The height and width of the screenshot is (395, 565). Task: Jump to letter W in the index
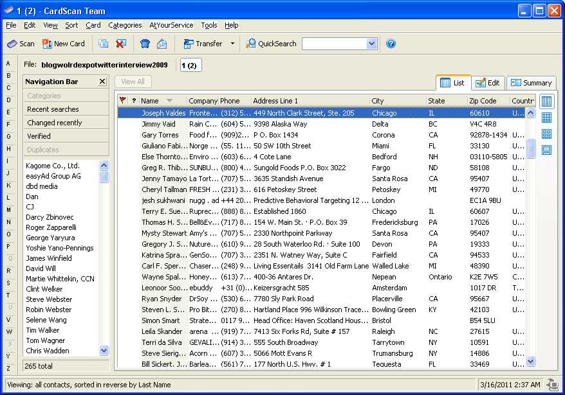(x=9, y=331)
